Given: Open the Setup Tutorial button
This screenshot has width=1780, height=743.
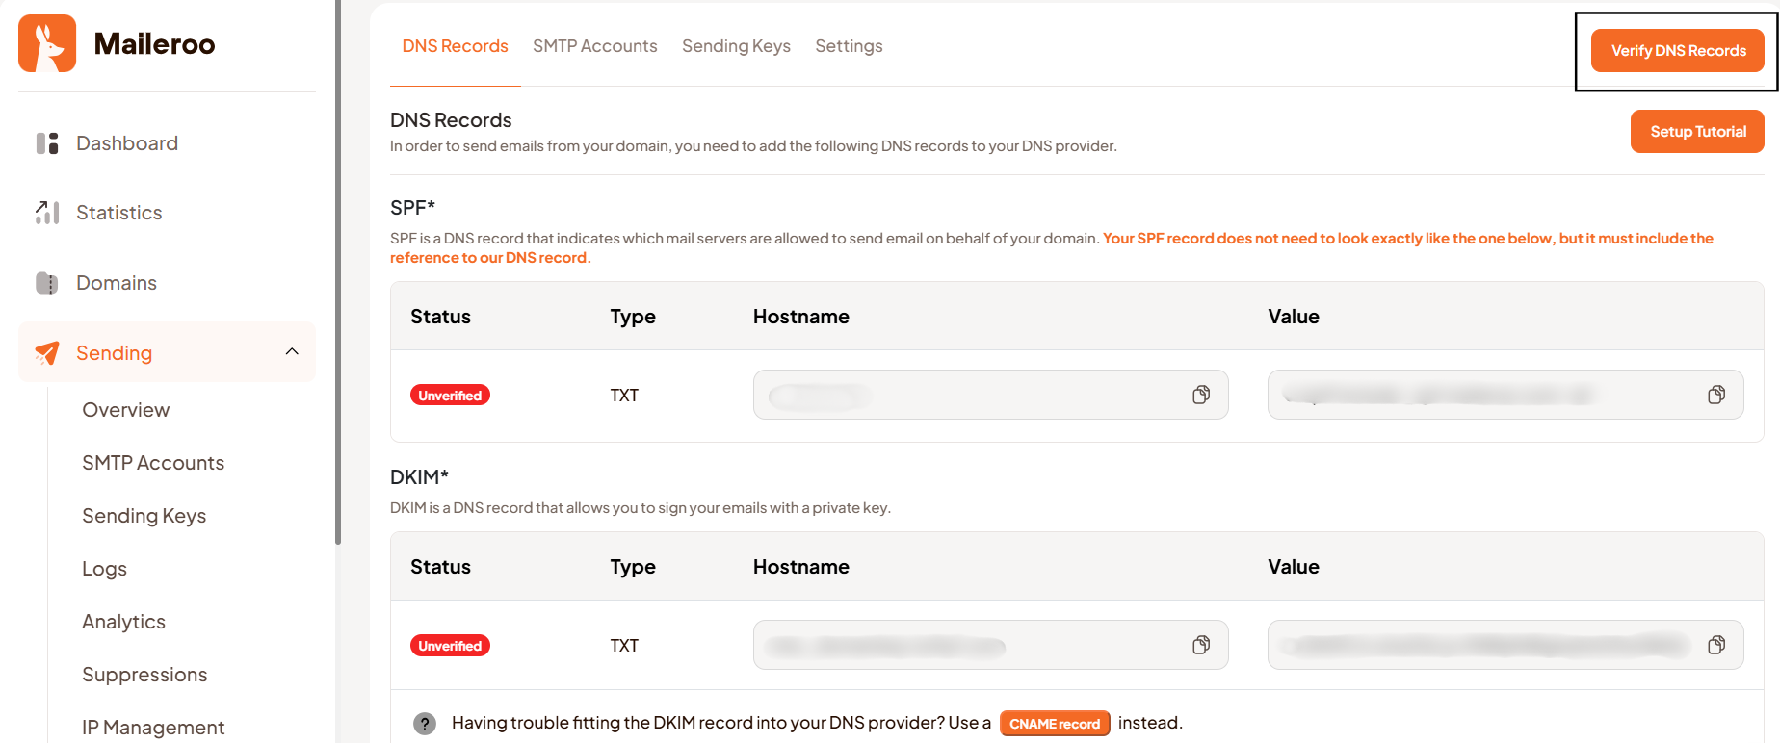Looking at the screenshot, I should tap(1697, 132).
